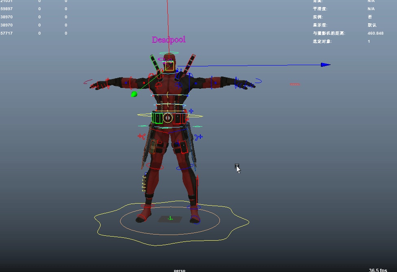Select the orange ground circle control
The image size is (397, 272).
170,221
